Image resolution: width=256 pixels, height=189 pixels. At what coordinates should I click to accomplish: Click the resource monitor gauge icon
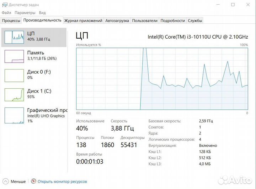pos(33,181)
